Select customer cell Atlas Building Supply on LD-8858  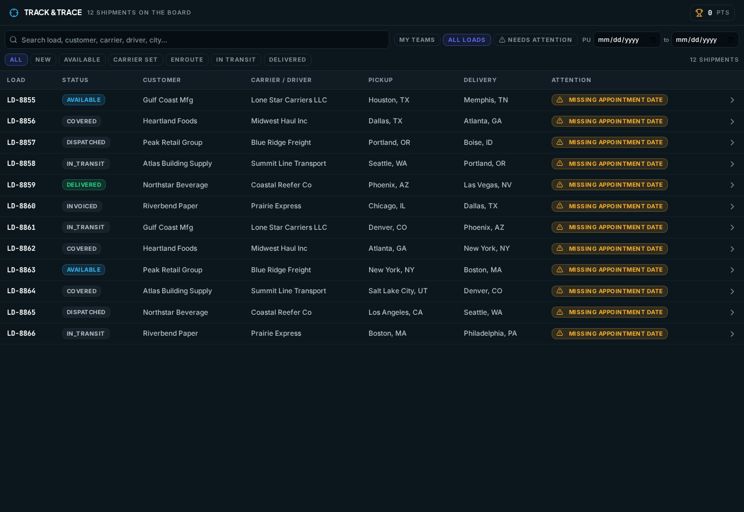point(177,163)
